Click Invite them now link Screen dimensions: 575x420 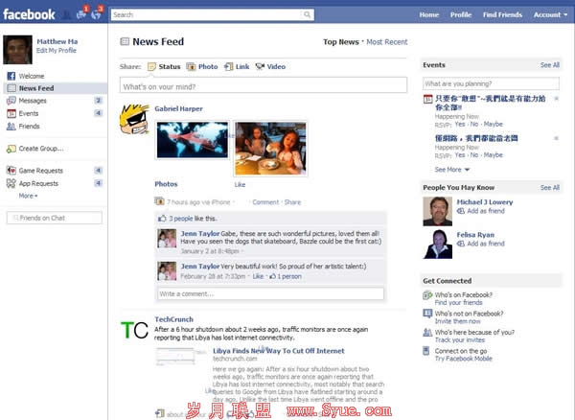(x=458, y=321)
